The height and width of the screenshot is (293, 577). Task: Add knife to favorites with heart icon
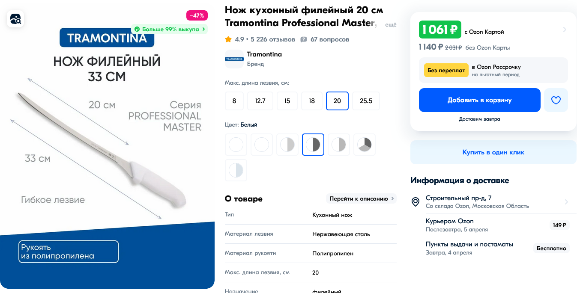click(556, 100)
